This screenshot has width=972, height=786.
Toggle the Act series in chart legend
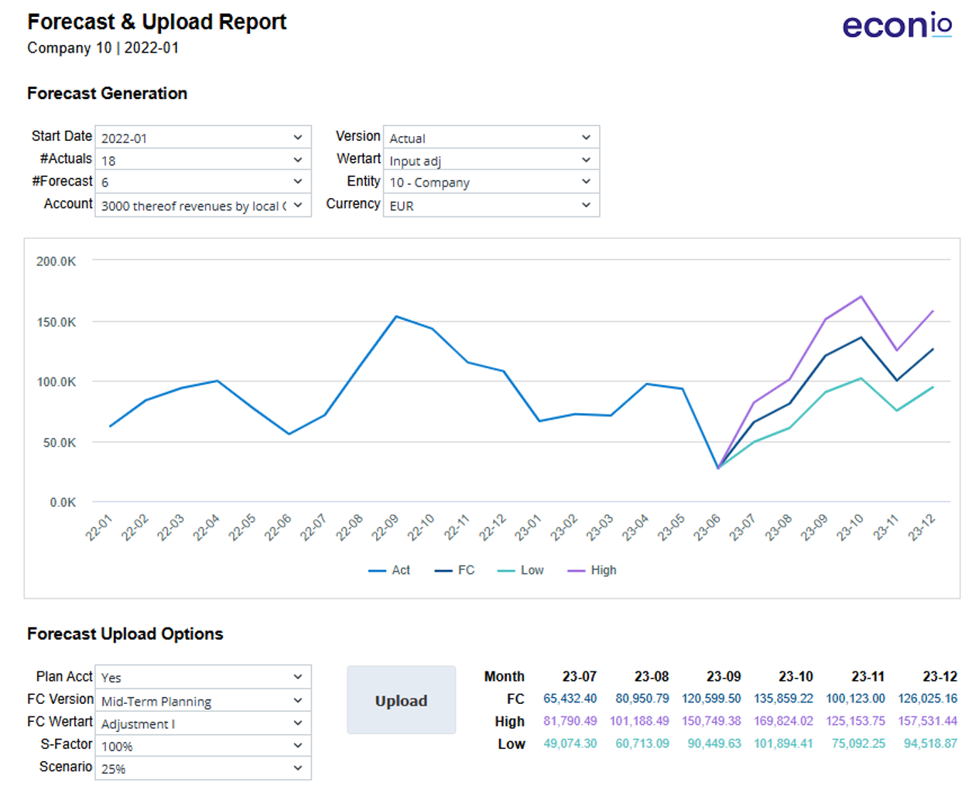(390, 570)
